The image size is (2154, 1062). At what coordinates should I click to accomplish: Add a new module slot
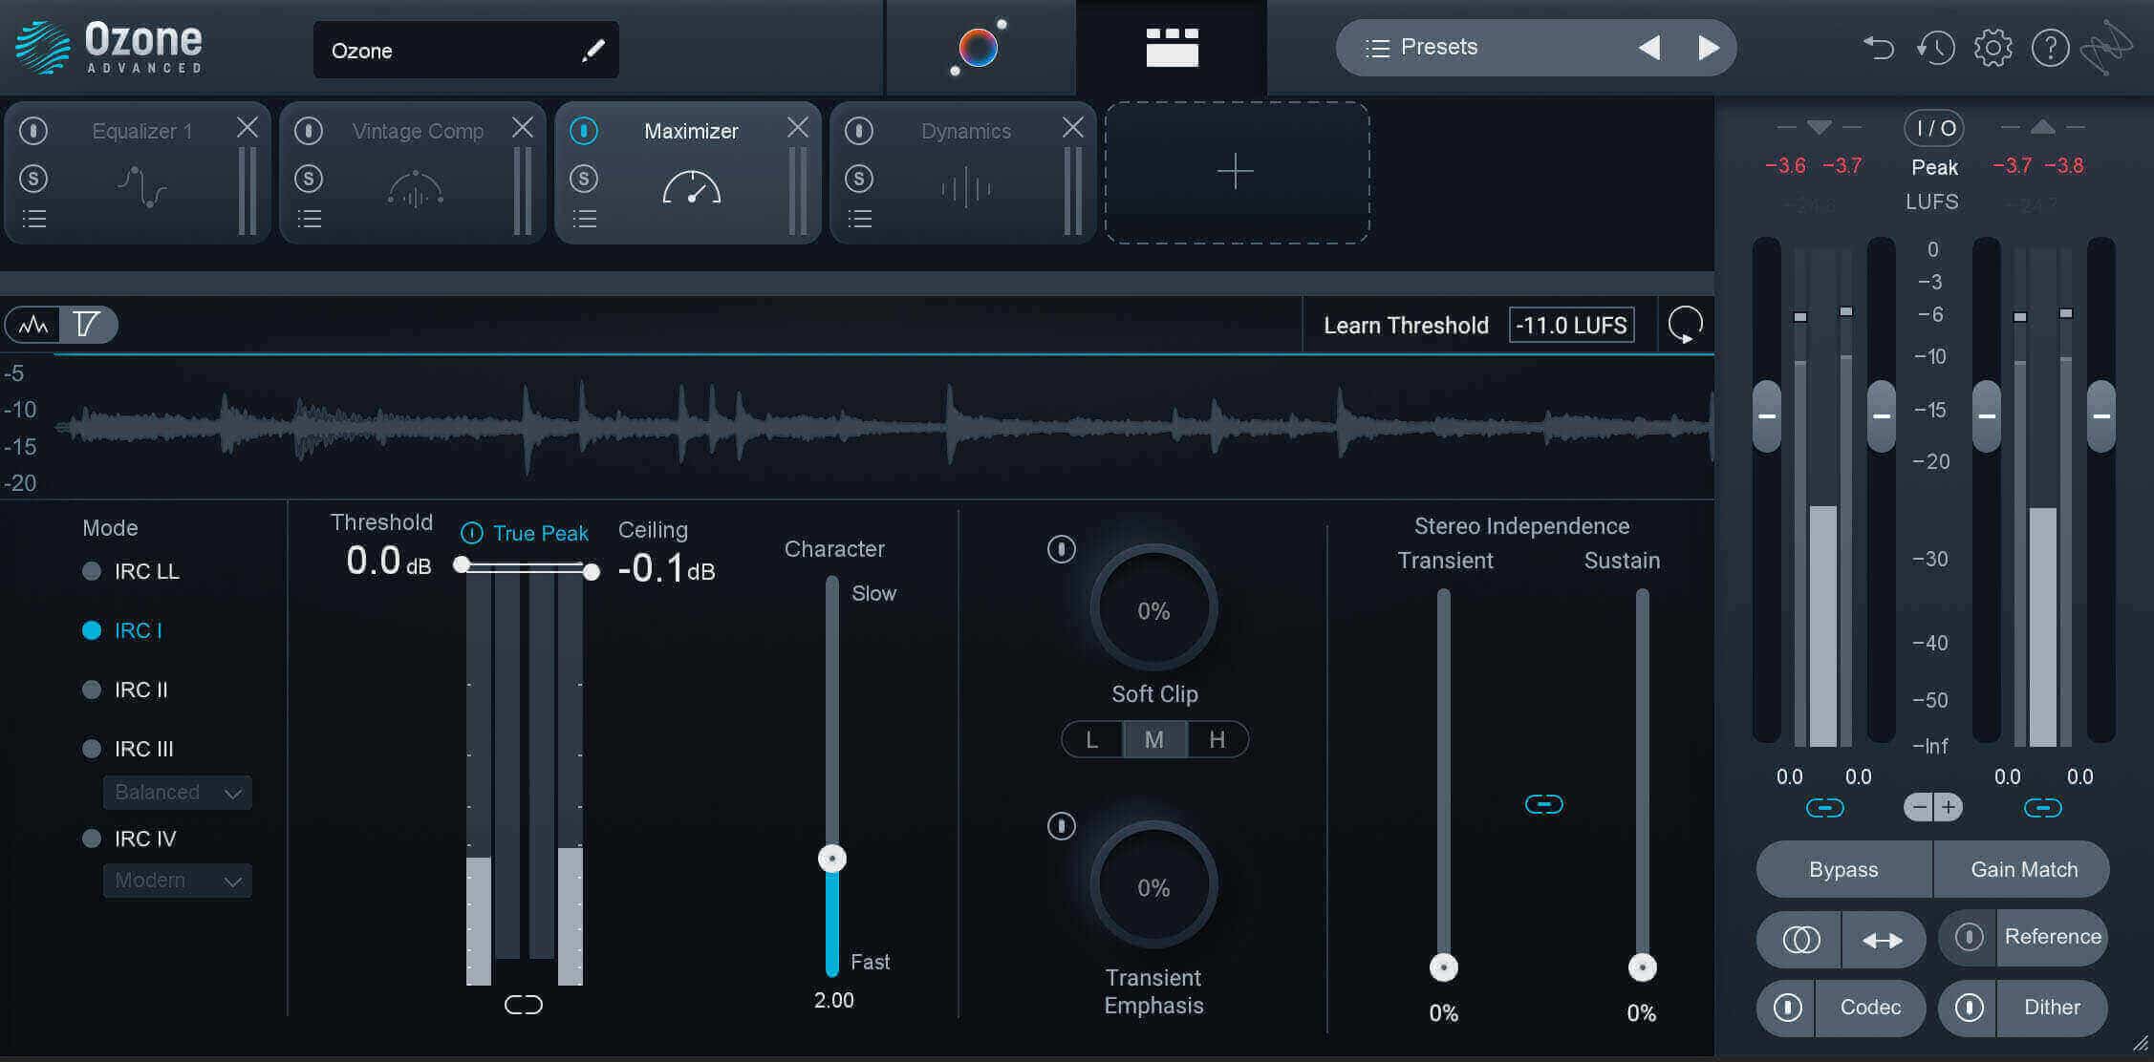1237,173
